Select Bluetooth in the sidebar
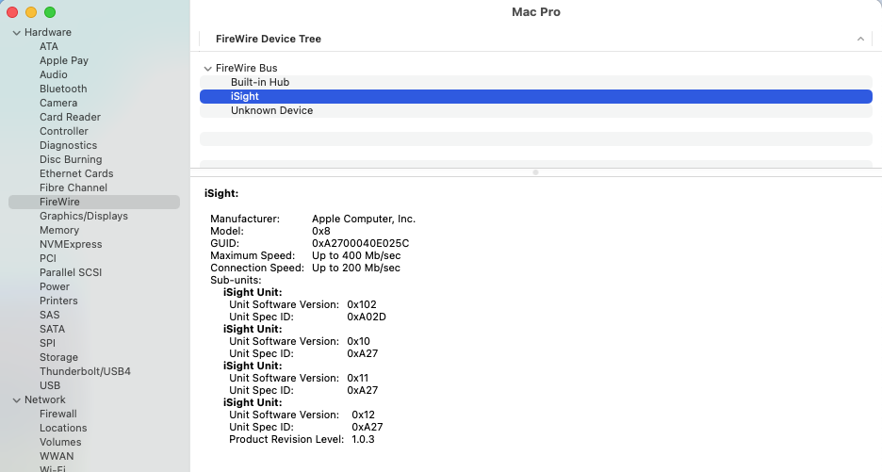Viewport: 882px width, 472px height. tap(63, 89)
